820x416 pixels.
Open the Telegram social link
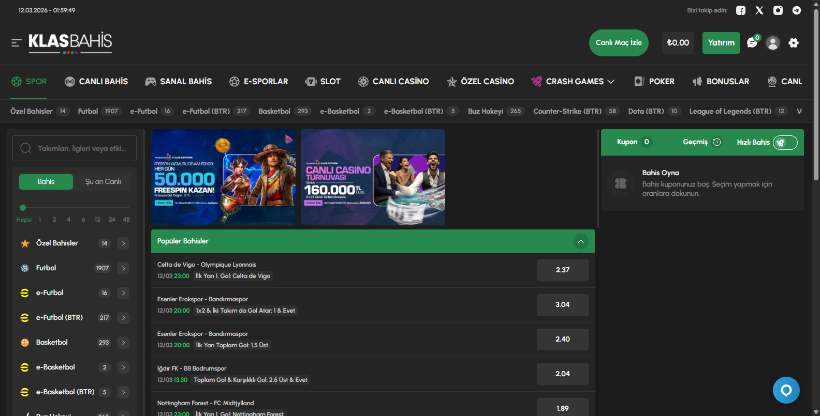pyautogui.click(x=797, y=10)
